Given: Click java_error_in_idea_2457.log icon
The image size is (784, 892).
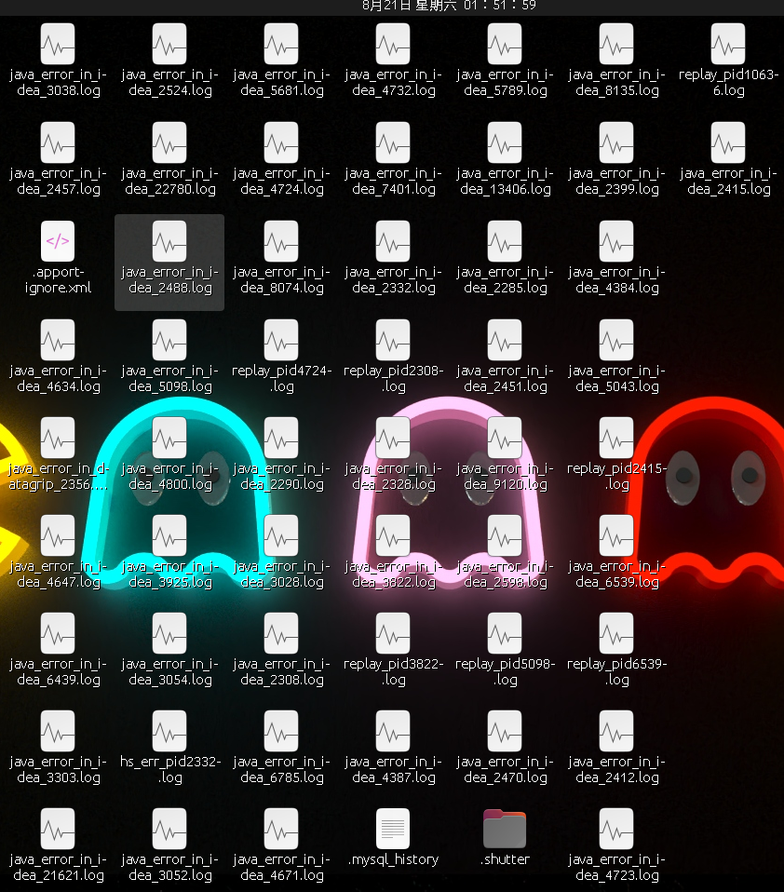Looking at the screenshot, I should [x=58, y=142].
